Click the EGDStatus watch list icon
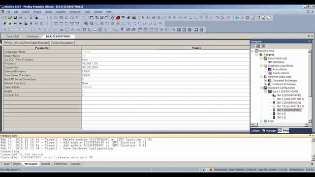The image size is (315, 177). point(270,62)
